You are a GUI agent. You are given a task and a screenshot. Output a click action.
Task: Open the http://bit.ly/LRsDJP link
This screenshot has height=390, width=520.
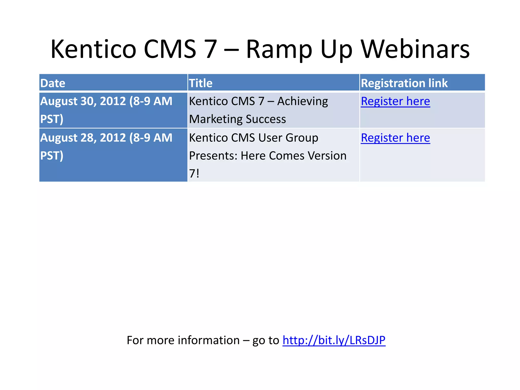[334, 340]
